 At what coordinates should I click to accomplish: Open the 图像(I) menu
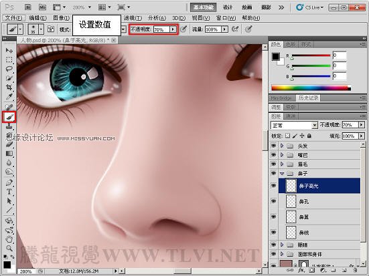(x=61, y=18)
